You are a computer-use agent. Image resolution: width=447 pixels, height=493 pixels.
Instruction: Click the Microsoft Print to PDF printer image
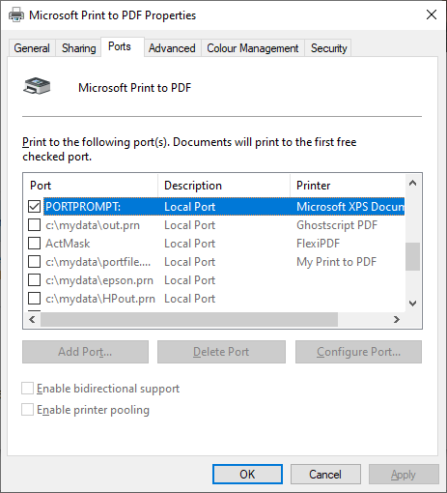tap(37, 86)
